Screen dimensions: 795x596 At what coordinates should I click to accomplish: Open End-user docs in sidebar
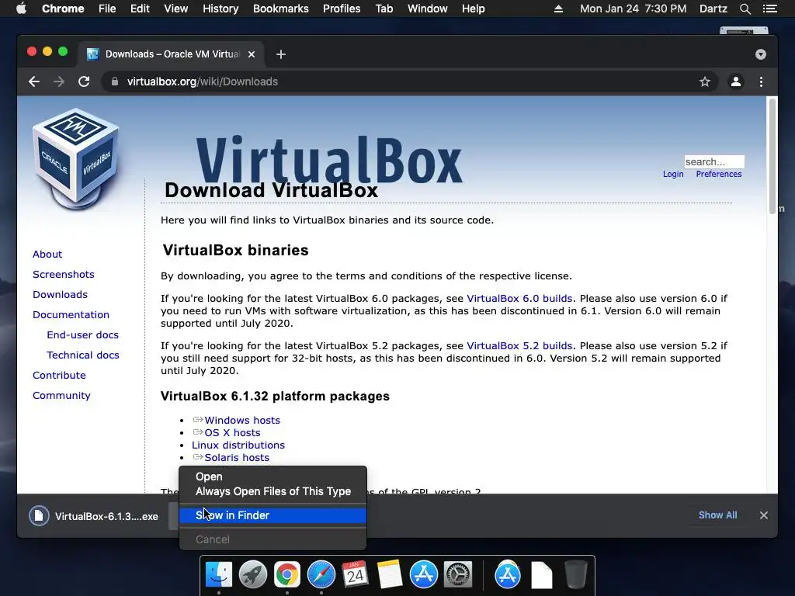point(82,335)
